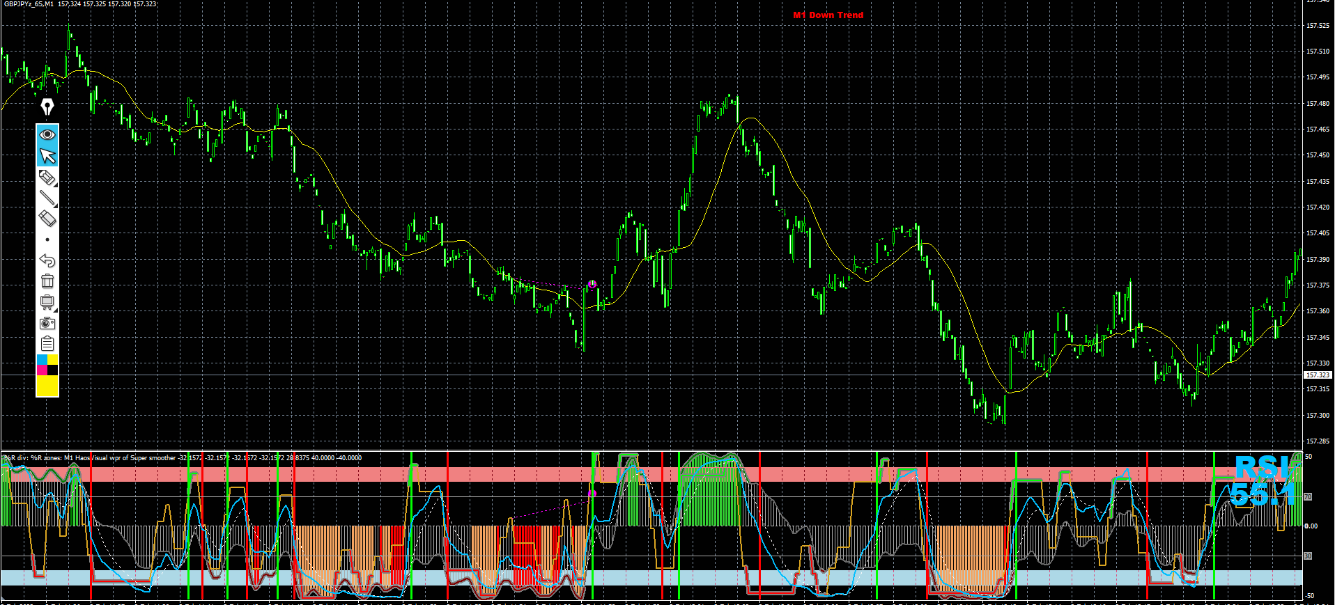The width and height of the screenshot is (1335, 605).
Task: Click the 157.300 price scale label
Action: (1317, 416)
